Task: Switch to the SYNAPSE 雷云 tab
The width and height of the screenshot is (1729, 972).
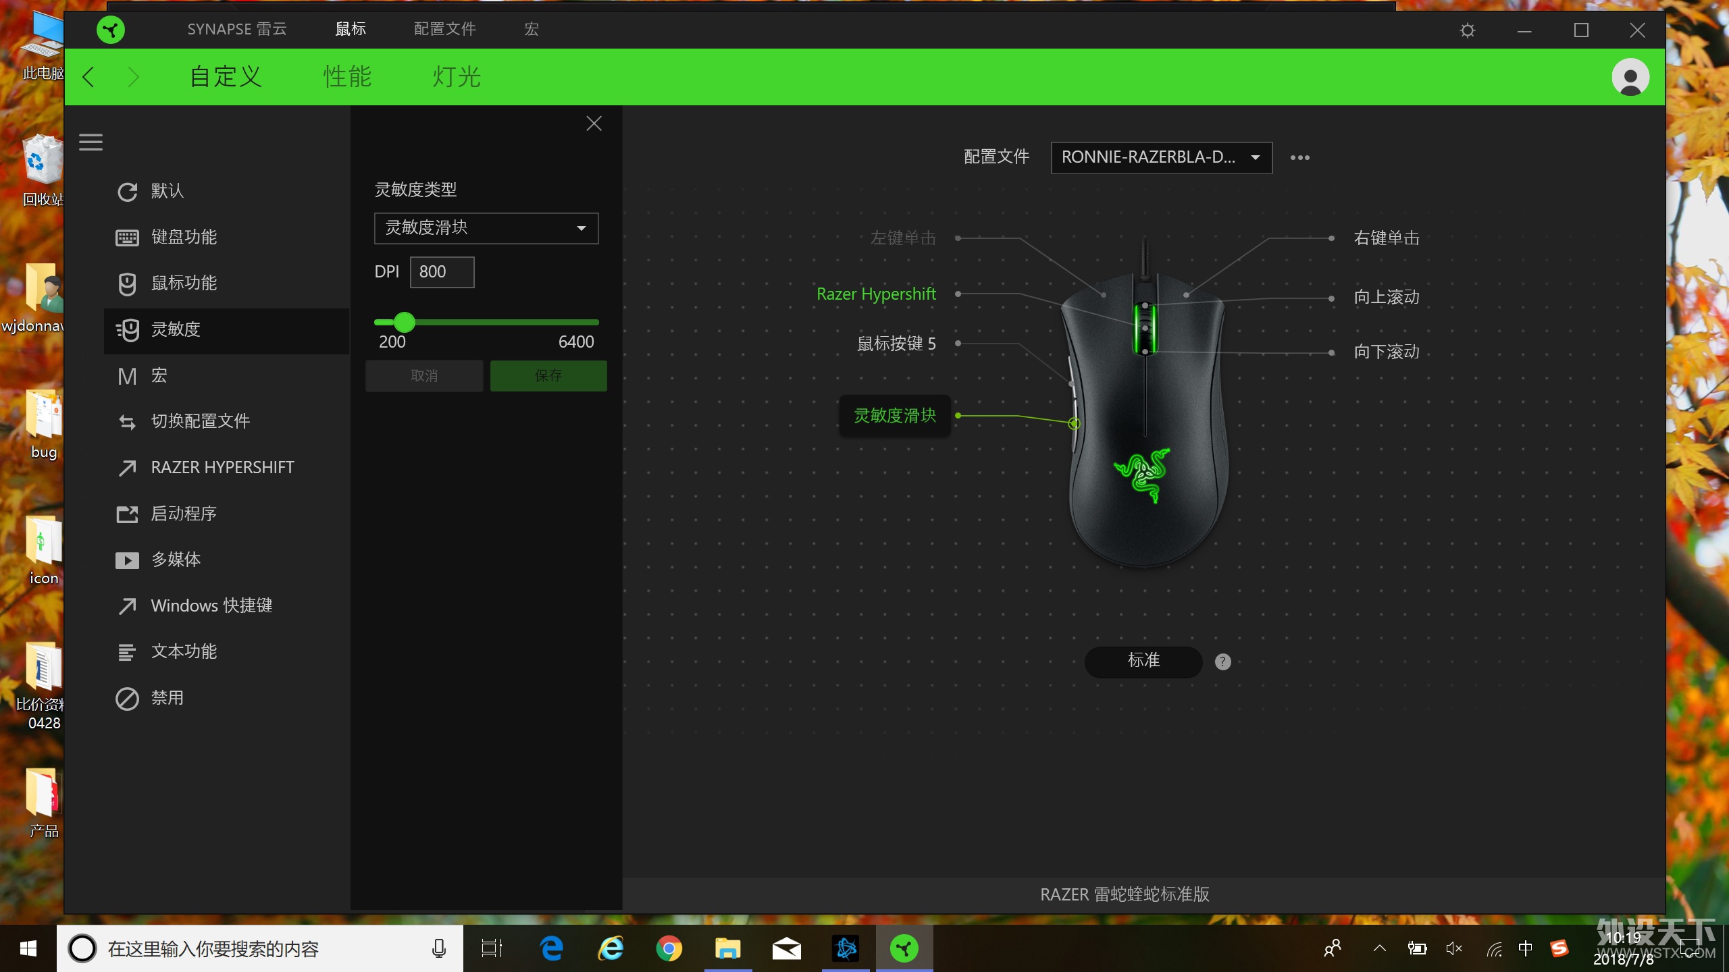Action: (237, 30)
